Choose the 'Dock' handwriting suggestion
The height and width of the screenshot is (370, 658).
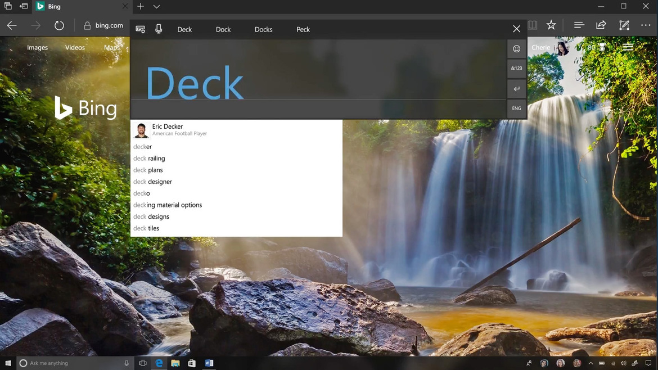[x=223, y=29]
